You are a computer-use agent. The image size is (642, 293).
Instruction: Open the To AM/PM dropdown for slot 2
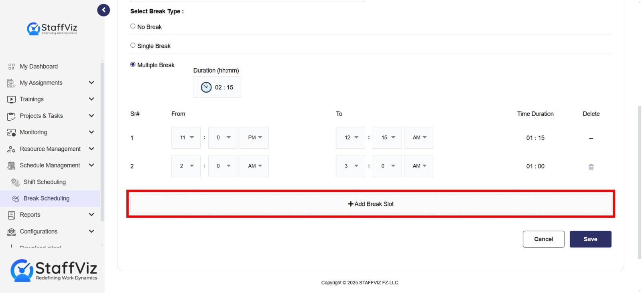[x=419, y=166]
